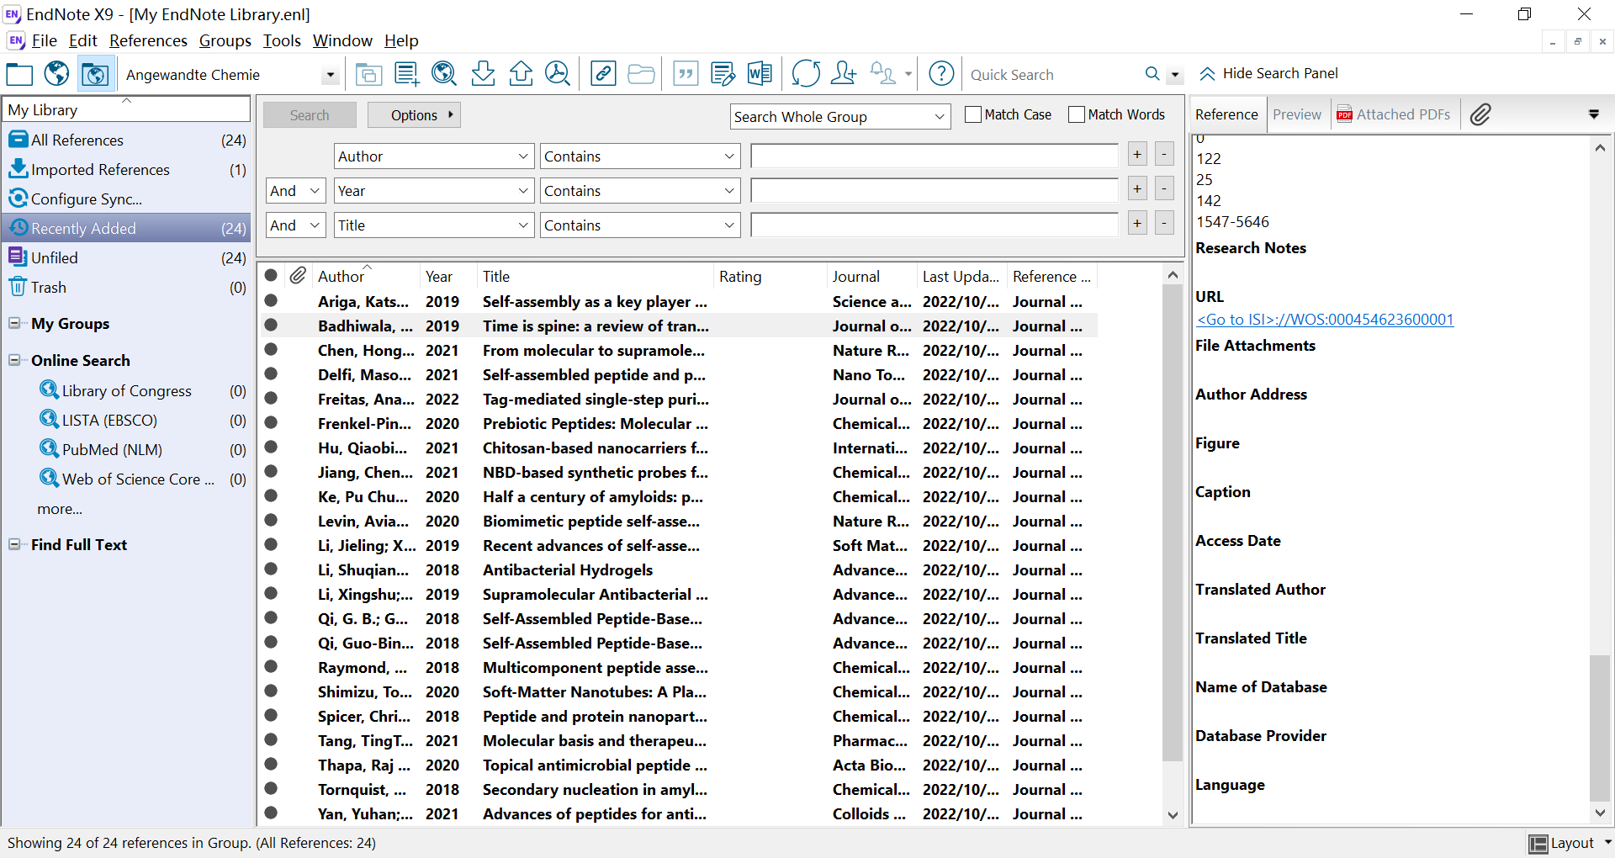Click the Open File folder icon
This screenshot has height=858, width=1615.
pyautogui.click(x=641, y=74)
